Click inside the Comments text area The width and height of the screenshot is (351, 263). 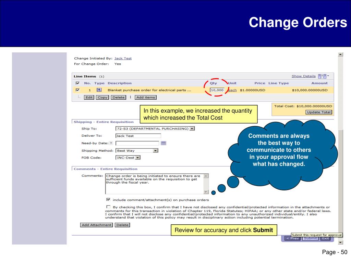[x=155, y=184]
